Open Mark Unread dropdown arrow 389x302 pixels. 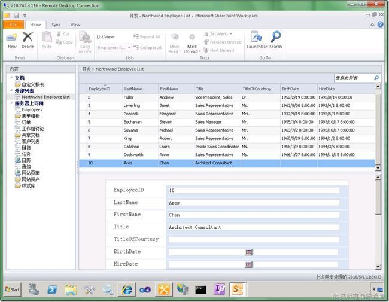click(200, 51)
